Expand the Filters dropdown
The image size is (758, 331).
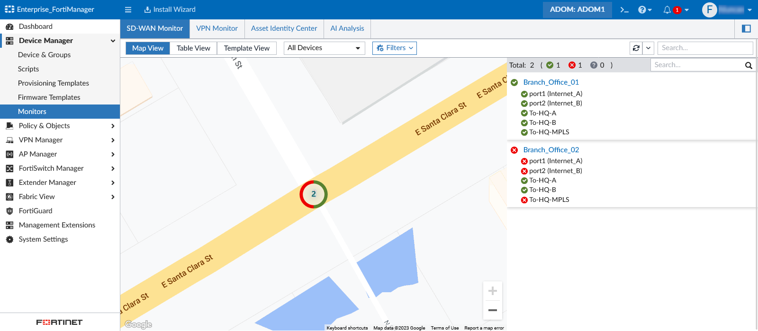click(x=395, y=48)
